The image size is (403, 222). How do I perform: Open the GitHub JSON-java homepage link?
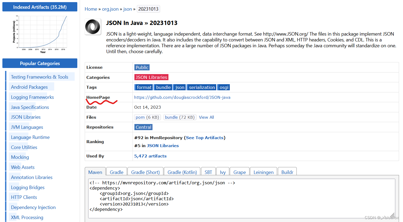(182, 97)
